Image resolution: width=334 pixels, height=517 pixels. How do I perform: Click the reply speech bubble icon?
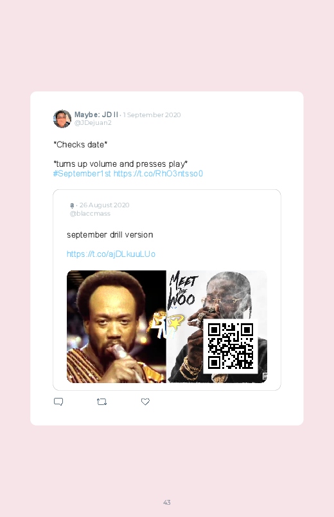coord(58,402)
